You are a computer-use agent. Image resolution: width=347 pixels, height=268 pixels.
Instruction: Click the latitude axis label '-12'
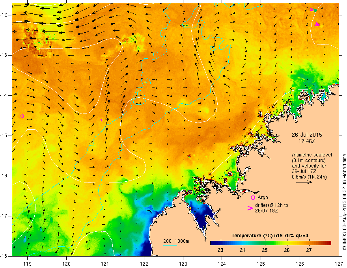[4, 15]
